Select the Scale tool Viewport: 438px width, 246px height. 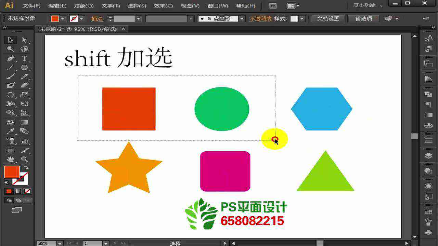coord(24,95)
